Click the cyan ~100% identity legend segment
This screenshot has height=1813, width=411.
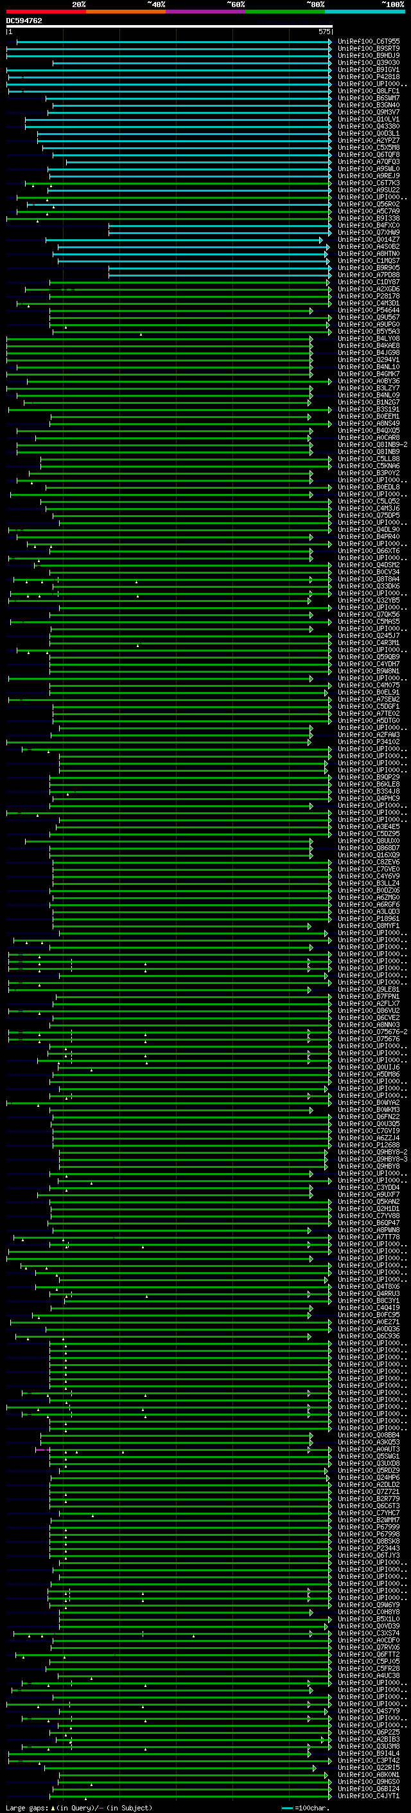tap(365, 12)
